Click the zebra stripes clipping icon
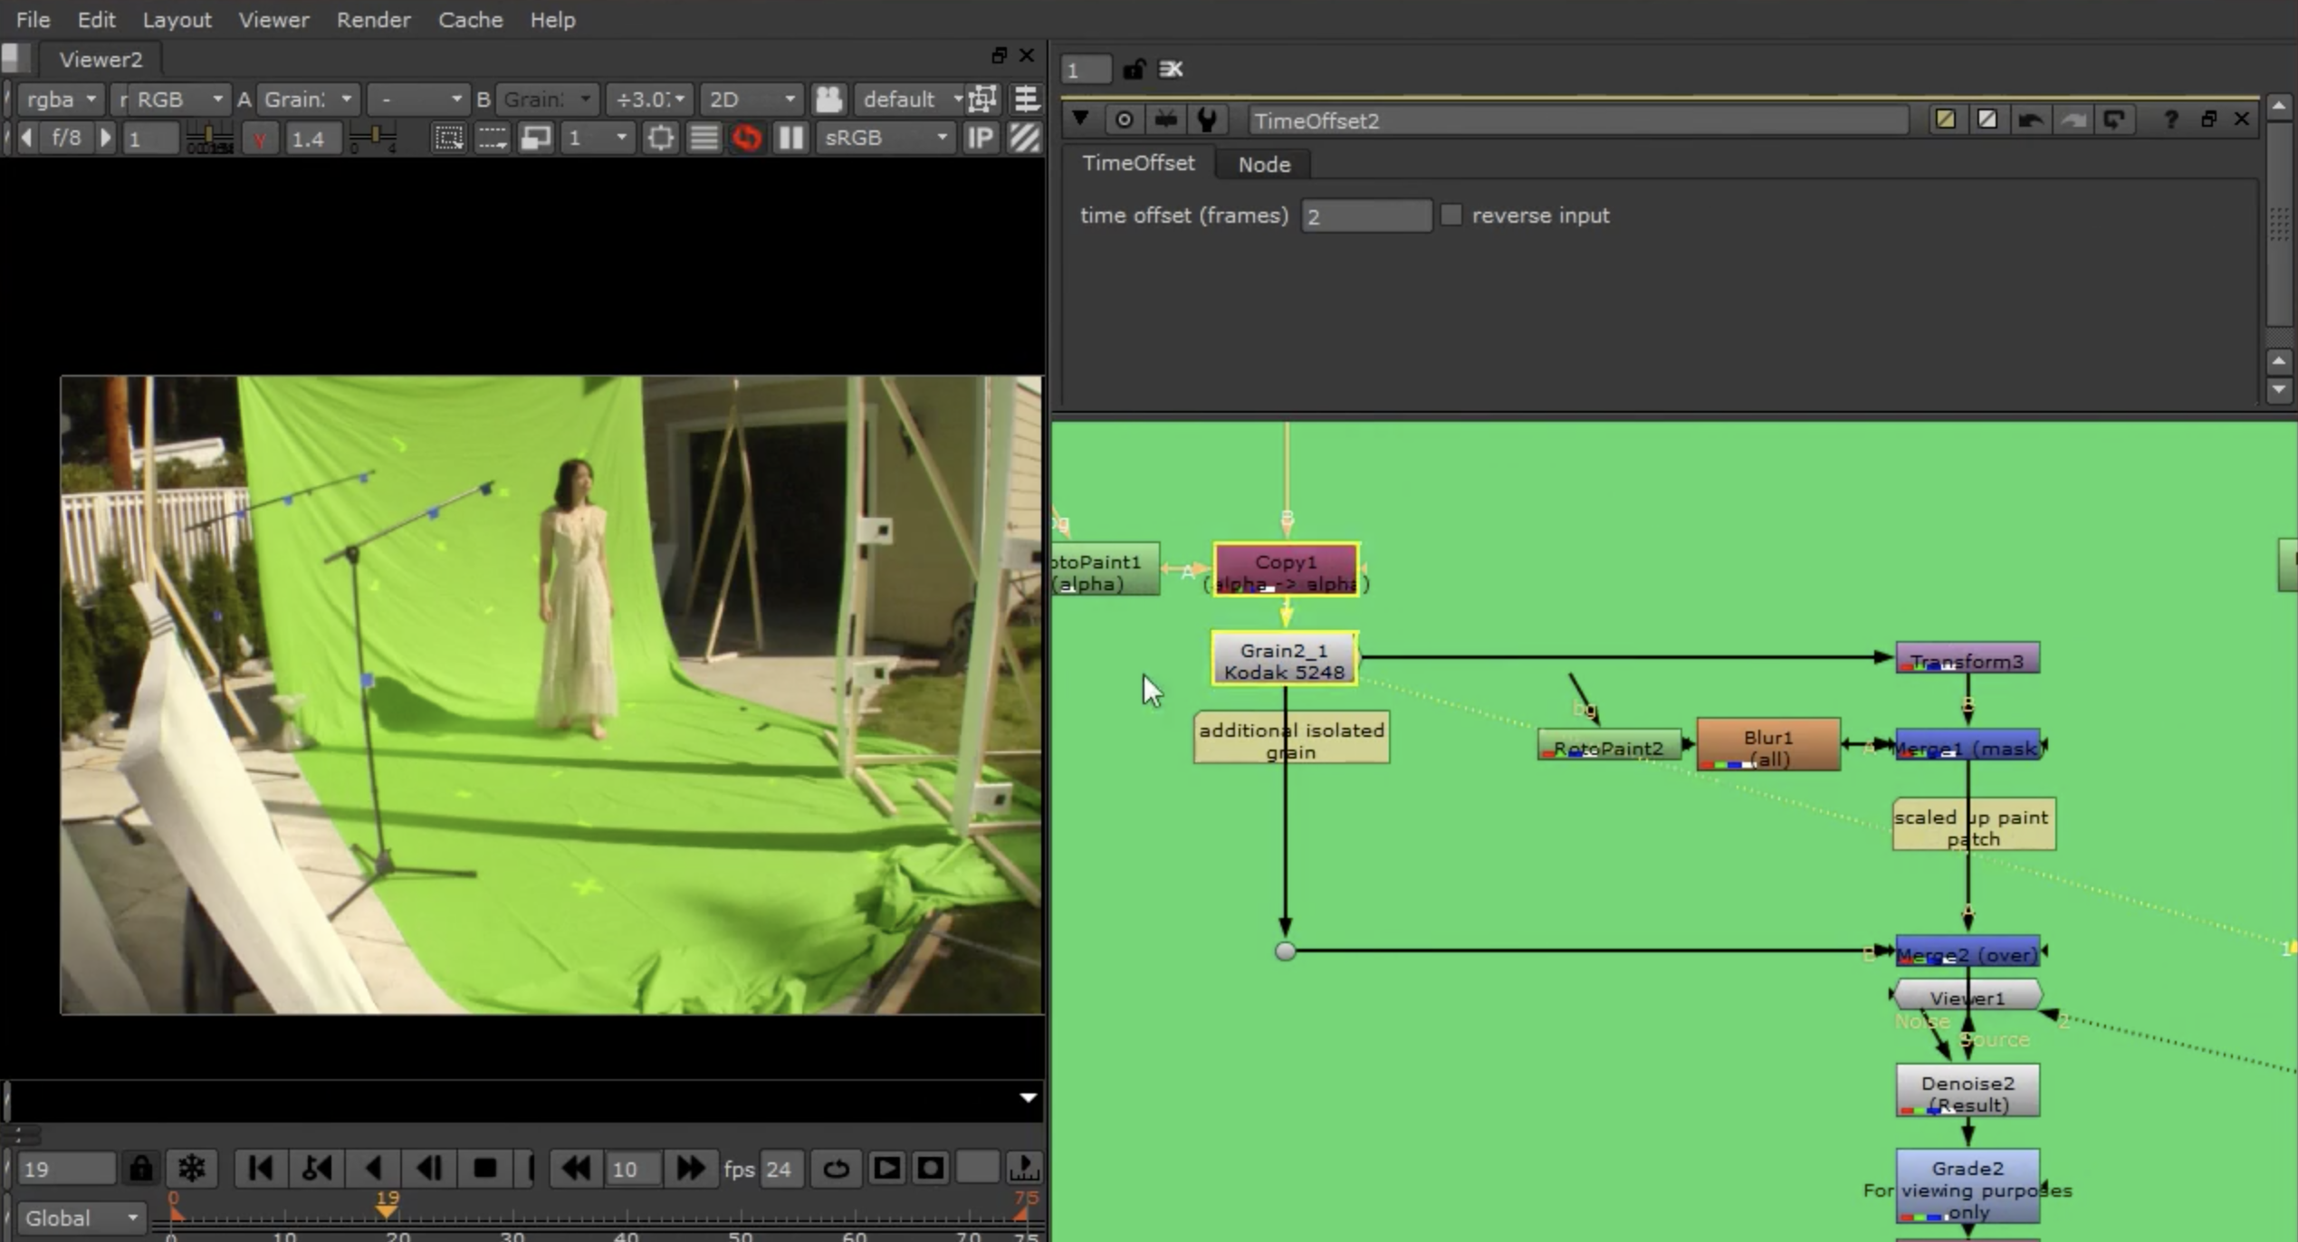This screenshot has height=1242, width=2298. pos(1024,139)
